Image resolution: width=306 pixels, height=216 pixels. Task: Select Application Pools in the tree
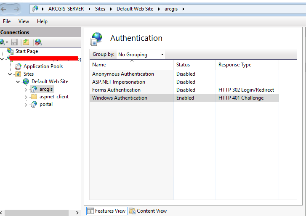(43, 66)
